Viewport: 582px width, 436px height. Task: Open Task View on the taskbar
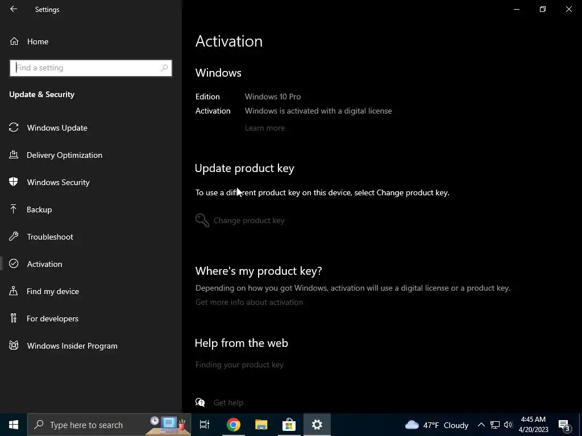coord(205,425)
